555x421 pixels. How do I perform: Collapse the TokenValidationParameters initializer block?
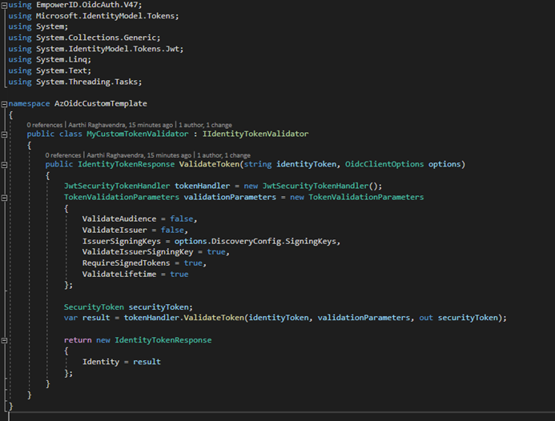tap(4, 197)
